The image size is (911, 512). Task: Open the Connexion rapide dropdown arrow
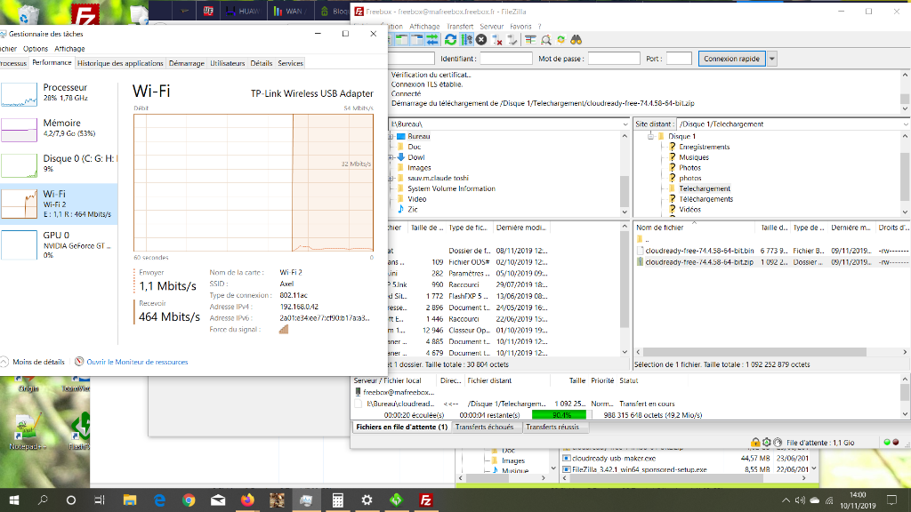point(772,58)
